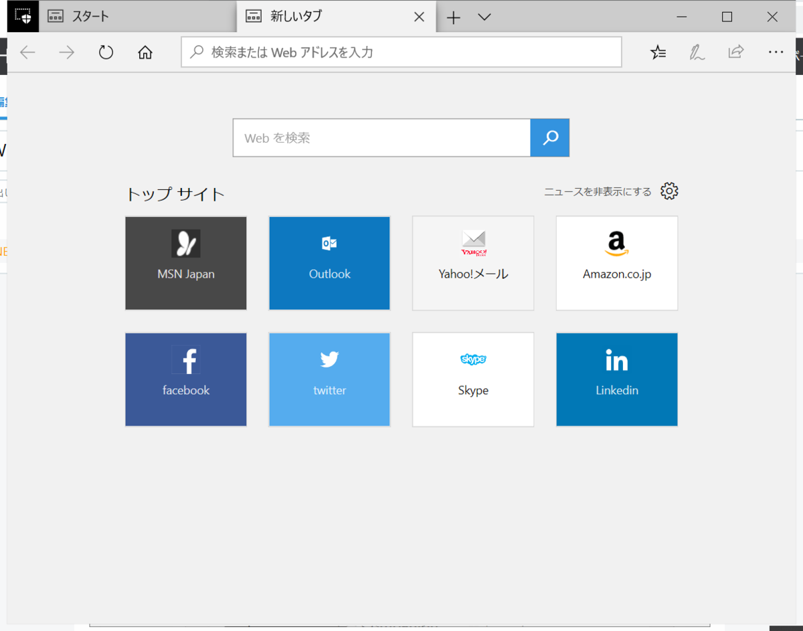This screenshot has height=631, width=803.
Task: Close the 新しいタブ tab
Action: (420, 17)
